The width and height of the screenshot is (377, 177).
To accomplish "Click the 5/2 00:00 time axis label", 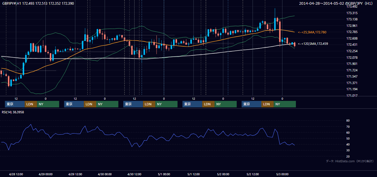I will pos(223,174).
